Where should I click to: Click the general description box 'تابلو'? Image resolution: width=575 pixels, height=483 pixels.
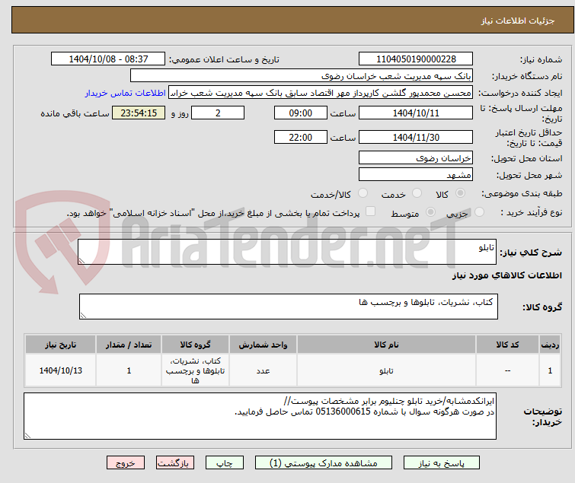pyautogui.click(x=287, y=252)
